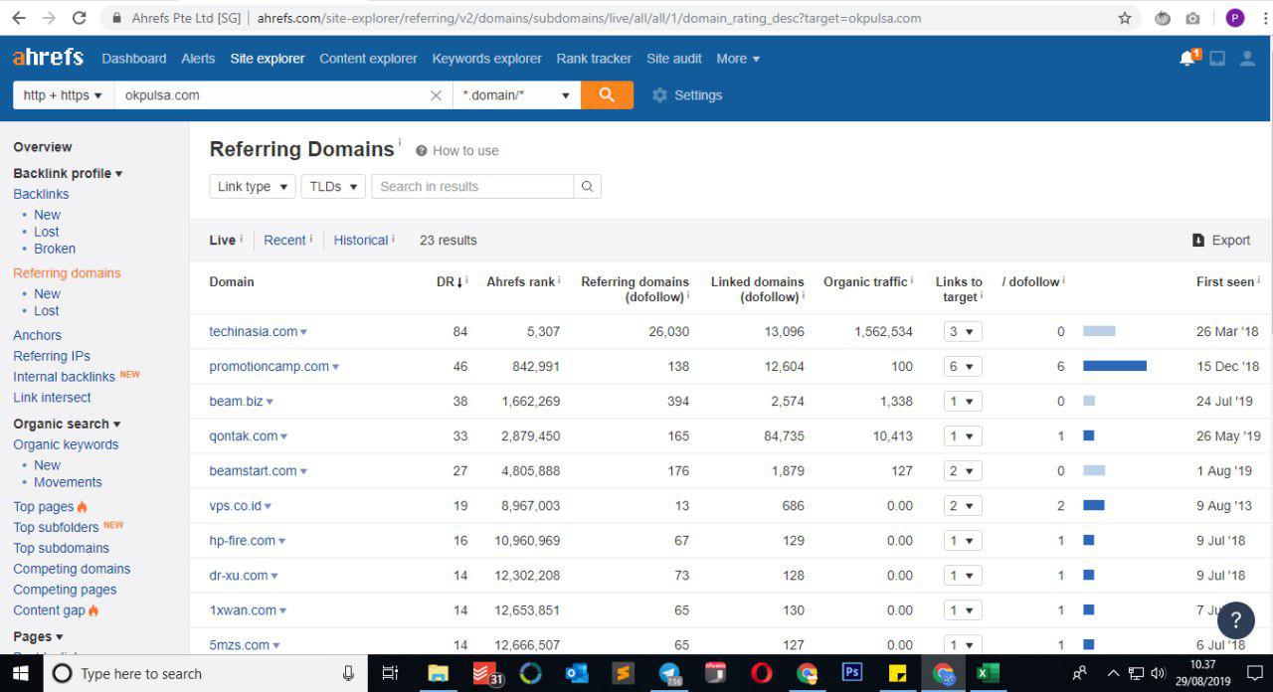Screen dimensions: 1273x692
Task: Go to Keywords explorer
Action: tap(487, 59)
